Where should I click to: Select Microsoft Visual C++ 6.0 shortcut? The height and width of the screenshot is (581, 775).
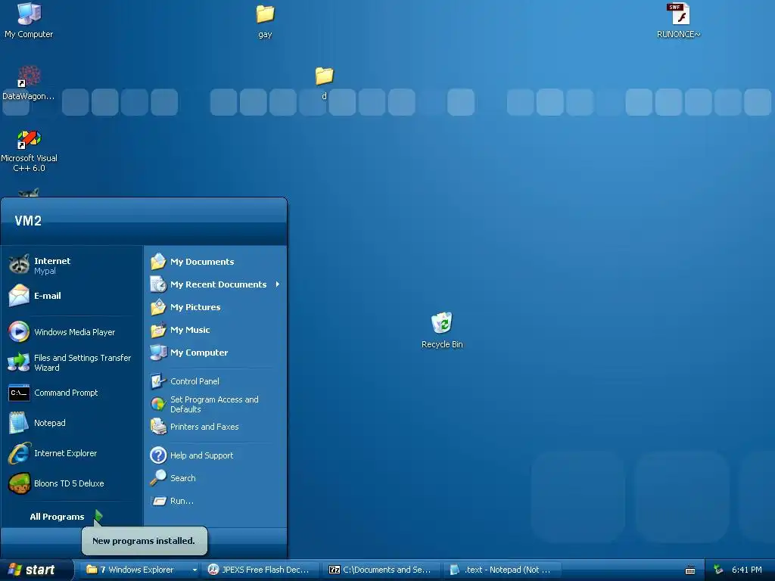[x=29, y=151]
